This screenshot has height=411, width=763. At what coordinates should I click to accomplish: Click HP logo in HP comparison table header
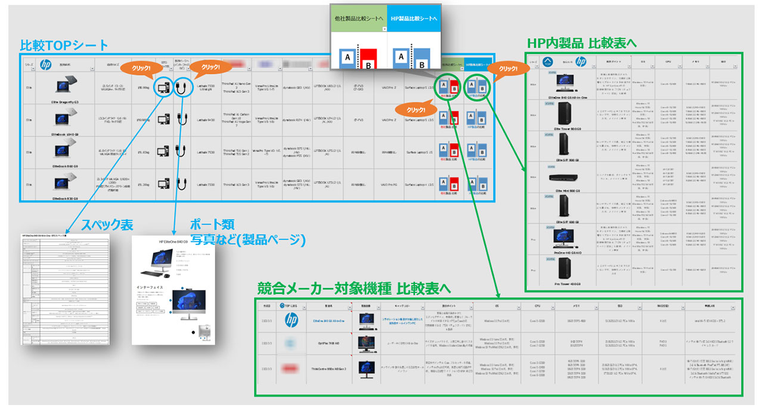point(581,61)
